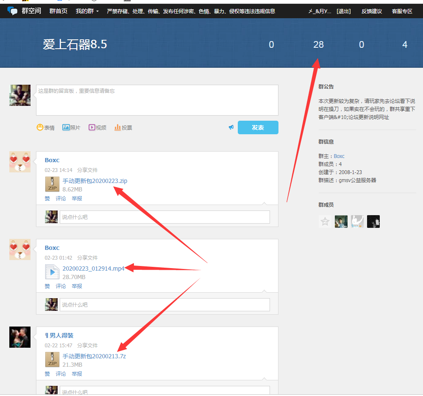Open the 投票 poll icon

[x=118, y=127]
